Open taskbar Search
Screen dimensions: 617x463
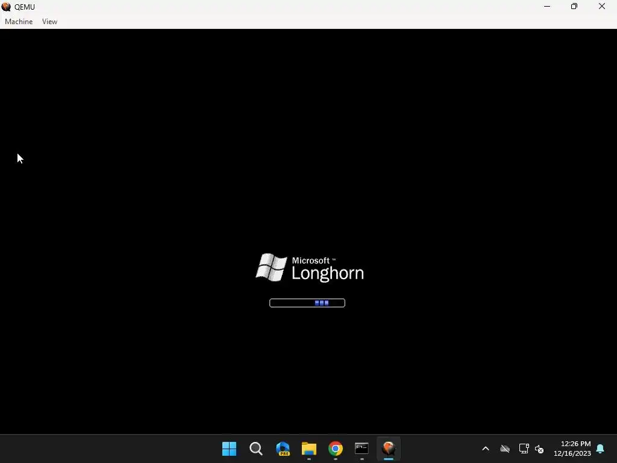(x=255, y=449)
